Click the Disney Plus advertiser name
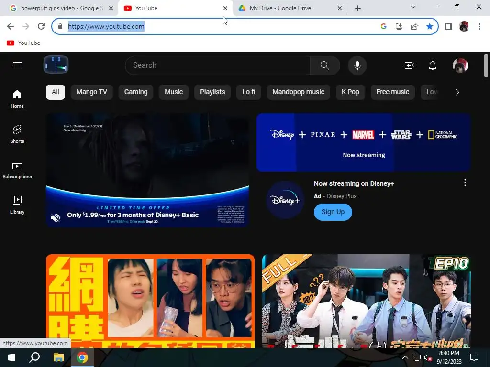 342,196
